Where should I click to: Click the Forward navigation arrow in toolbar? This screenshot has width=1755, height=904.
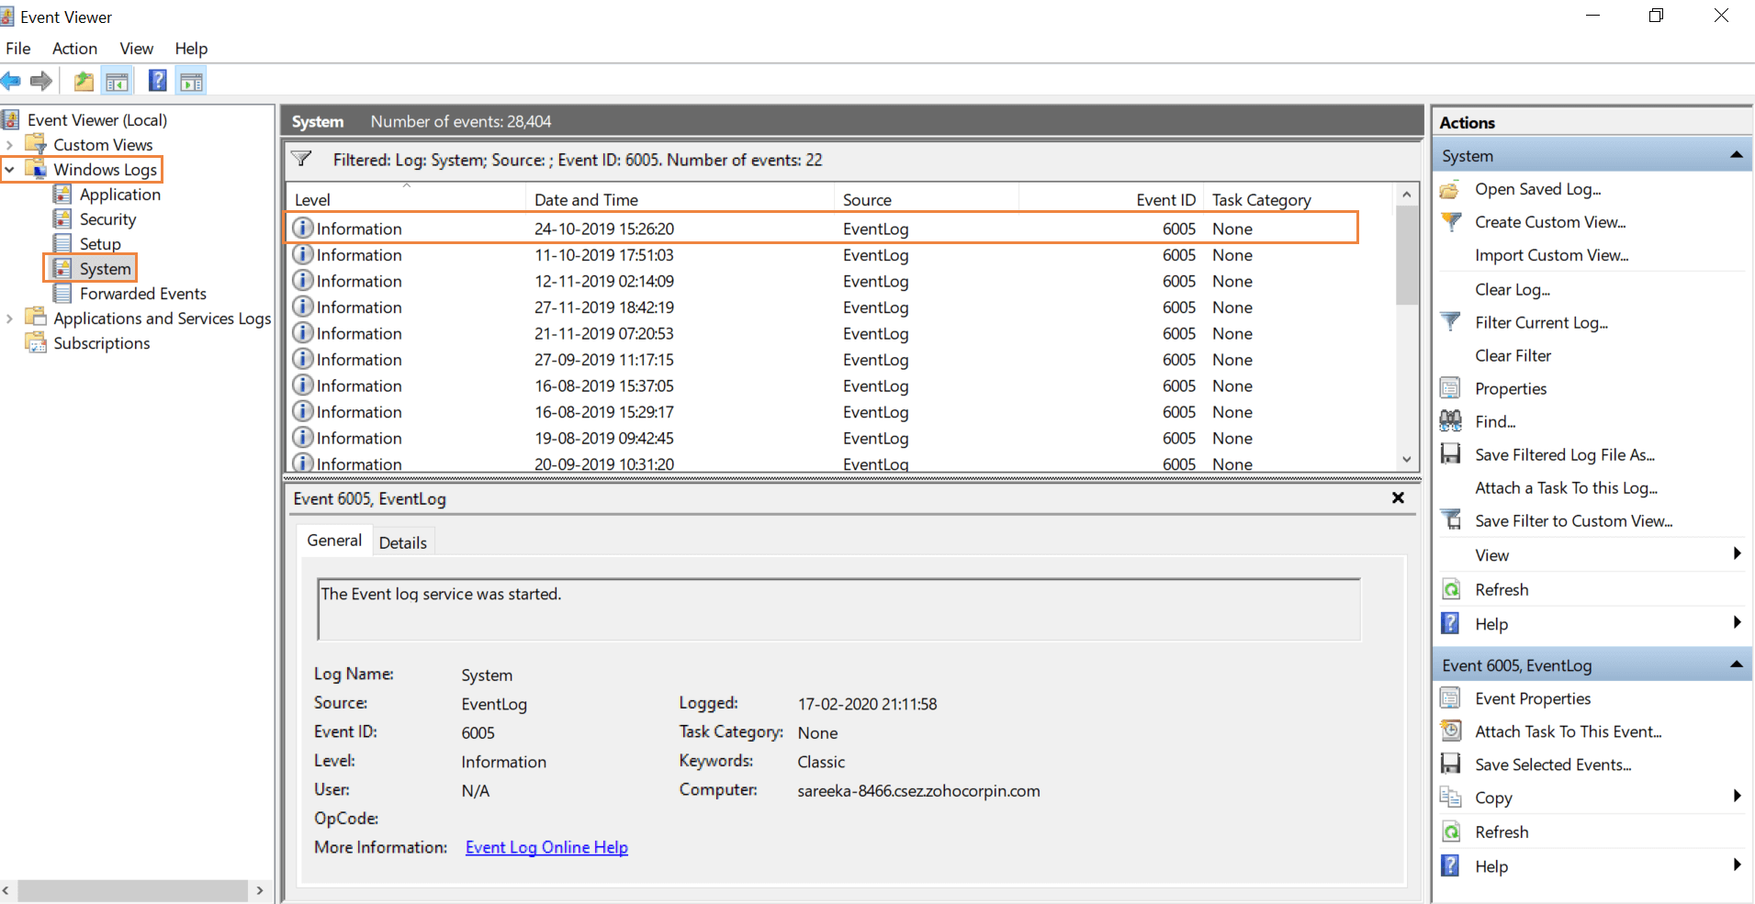coord(41,81)
